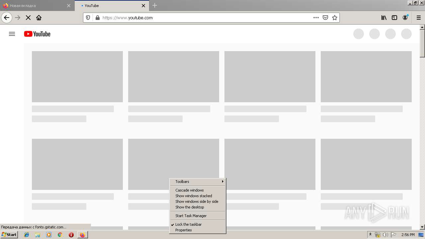Save page to Pocket icon
The width and height of the screenshot is (425, 239).
[x=325, y=18]
